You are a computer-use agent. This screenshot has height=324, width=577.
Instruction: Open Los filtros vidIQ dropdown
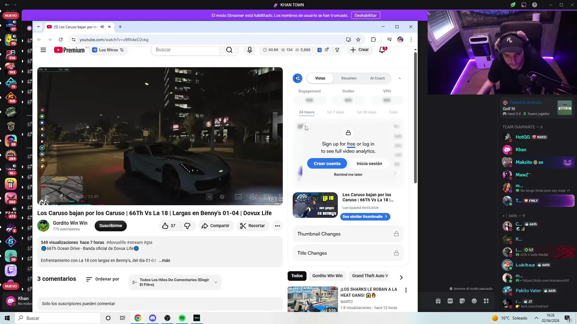108,50
